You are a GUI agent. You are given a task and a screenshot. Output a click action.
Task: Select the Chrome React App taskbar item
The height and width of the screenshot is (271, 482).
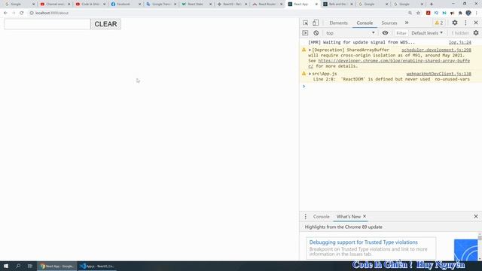(57, 266)
